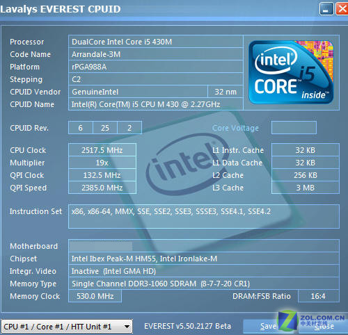Click the Memory Clock label

coord(35,296)
